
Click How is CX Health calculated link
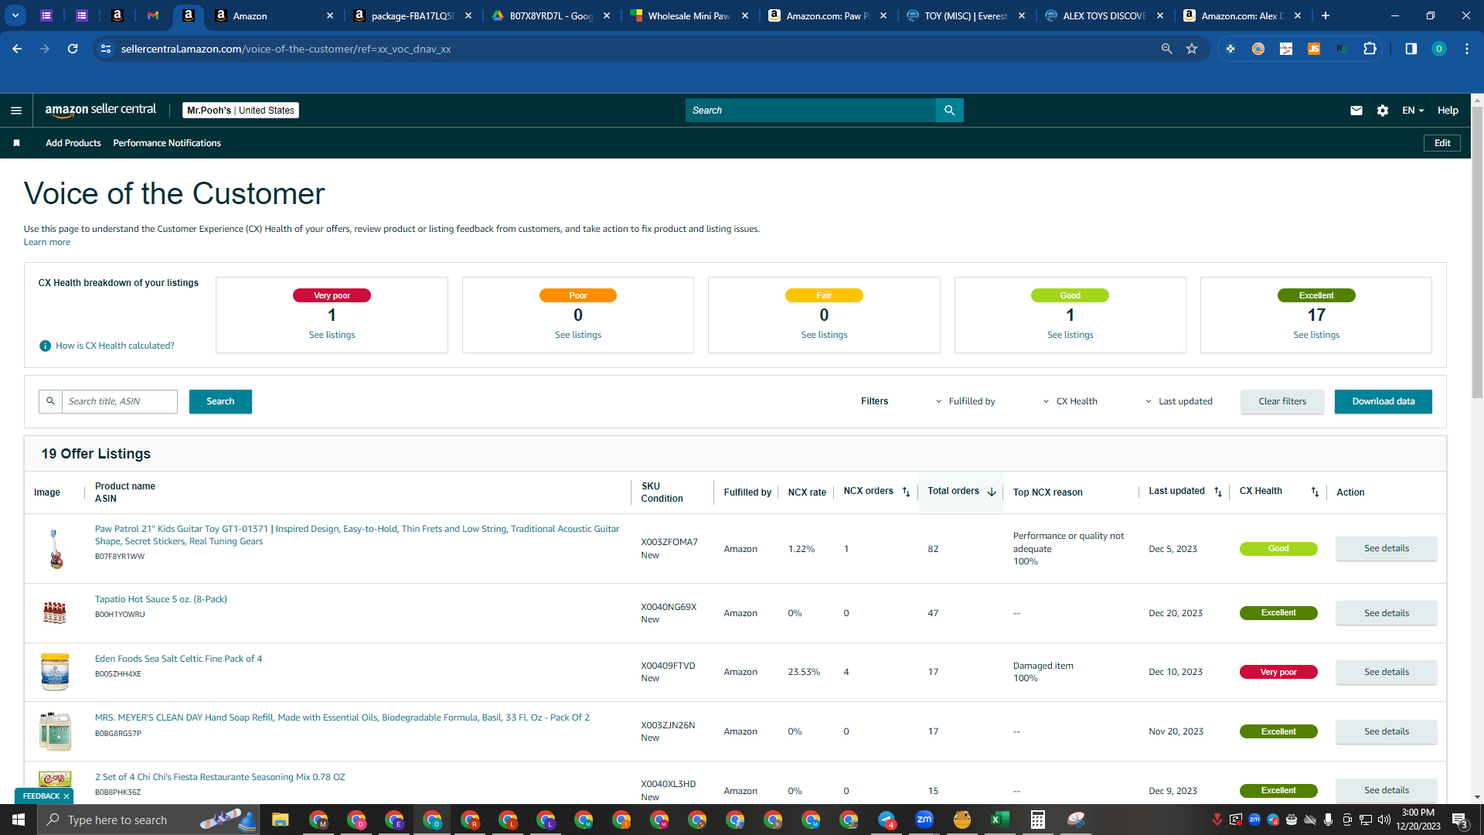[114, 346]
